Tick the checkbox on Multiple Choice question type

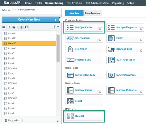(100, 29)
